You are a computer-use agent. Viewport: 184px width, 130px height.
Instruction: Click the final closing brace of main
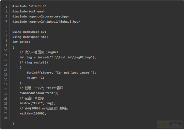[13, 124]
